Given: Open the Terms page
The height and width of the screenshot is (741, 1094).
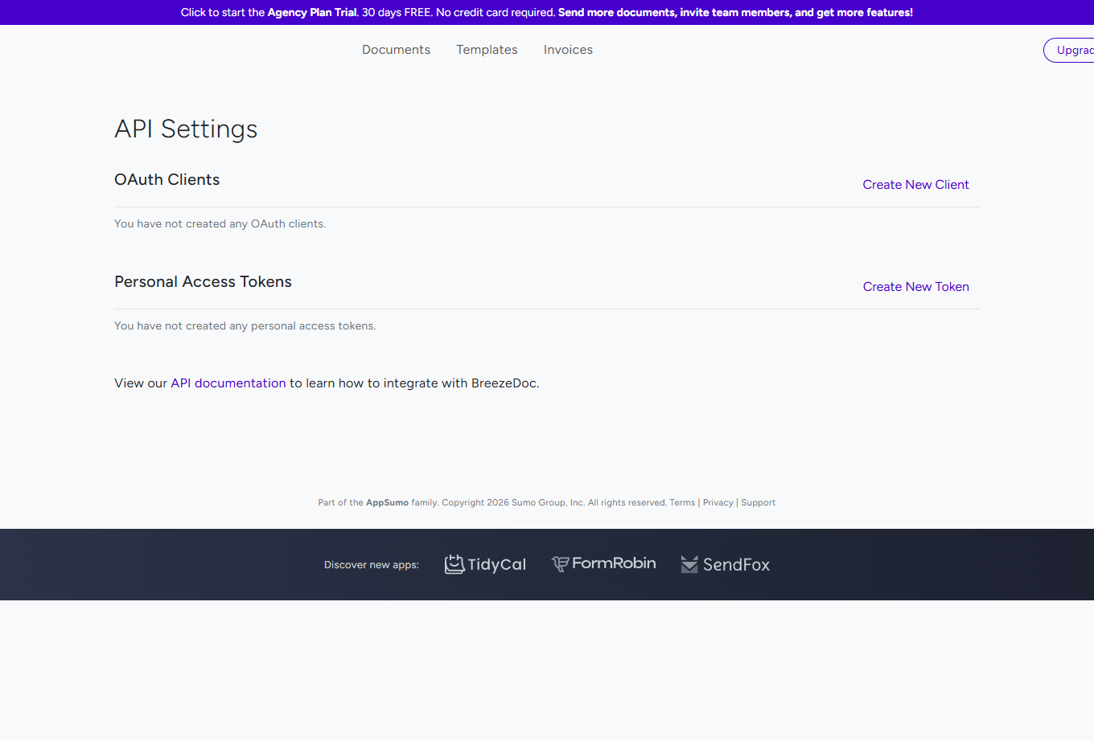Looking at the screenshot, I should 682,502.
